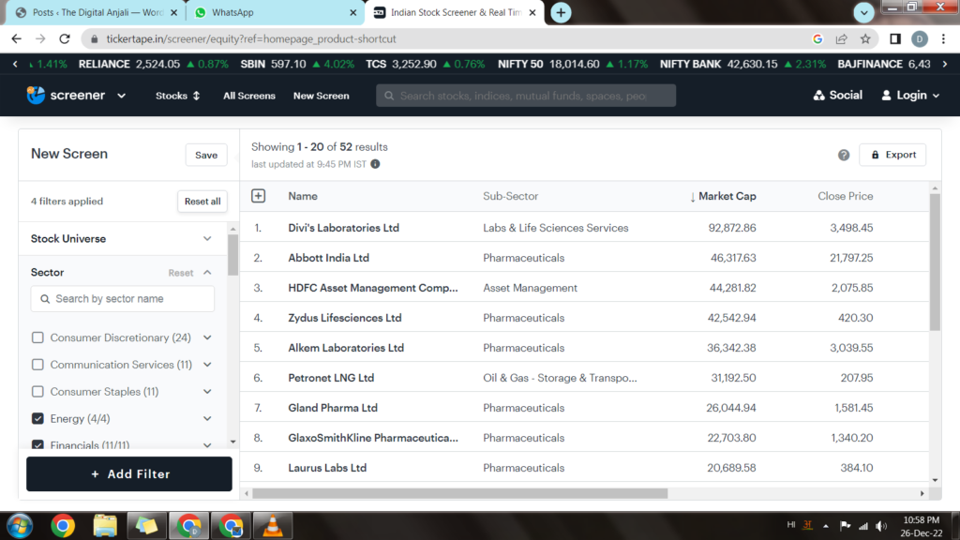The height and width of the screenshot is (540, 960).
Task: Click Add Filter button
Action: pyautogui.click(x=129, y=473)
